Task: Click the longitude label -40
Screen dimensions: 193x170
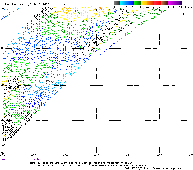Action: pyautogui.click(x=128, y=155)
